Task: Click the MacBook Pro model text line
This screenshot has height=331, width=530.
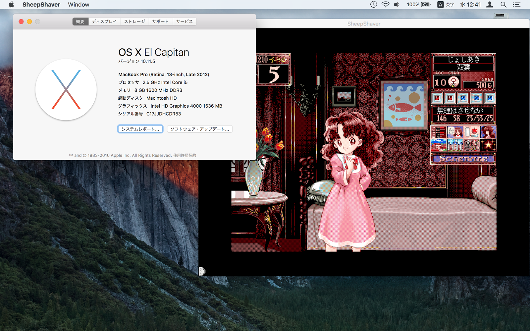Action: (x=164, y=74)
